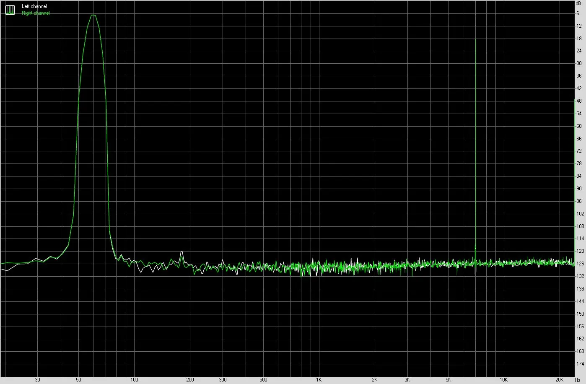
Task: Click the "dB" unit label on the level axis
Action: pos(578,3)
